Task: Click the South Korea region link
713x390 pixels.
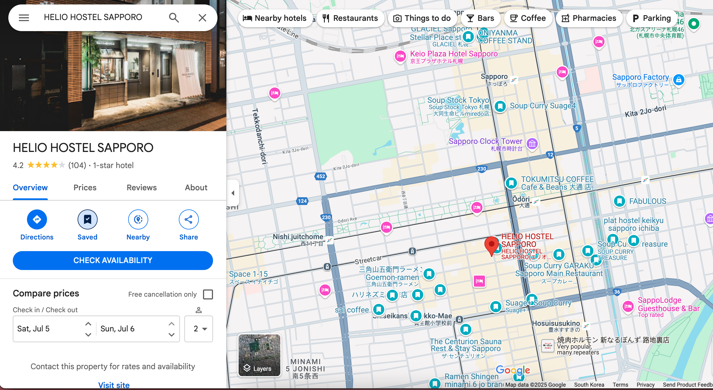Action: coord(589,384)
